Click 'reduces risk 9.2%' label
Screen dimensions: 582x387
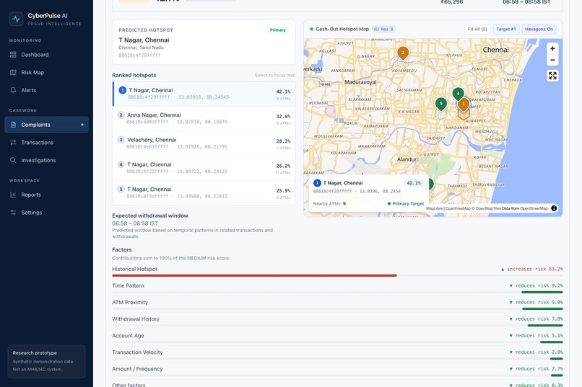536,285
